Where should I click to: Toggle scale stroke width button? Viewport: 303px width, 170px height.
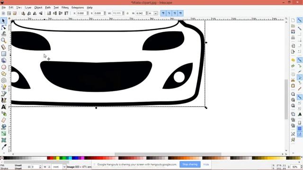point(163,13)
